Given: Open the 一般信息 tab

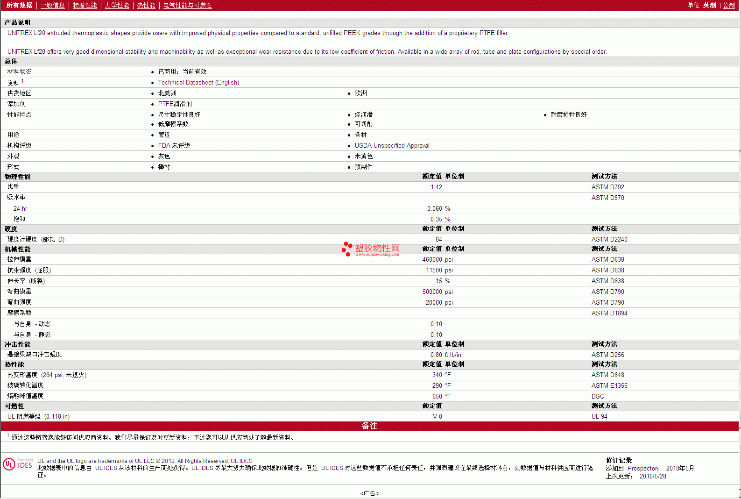Looking at the screenshot, I should [52, 5].
